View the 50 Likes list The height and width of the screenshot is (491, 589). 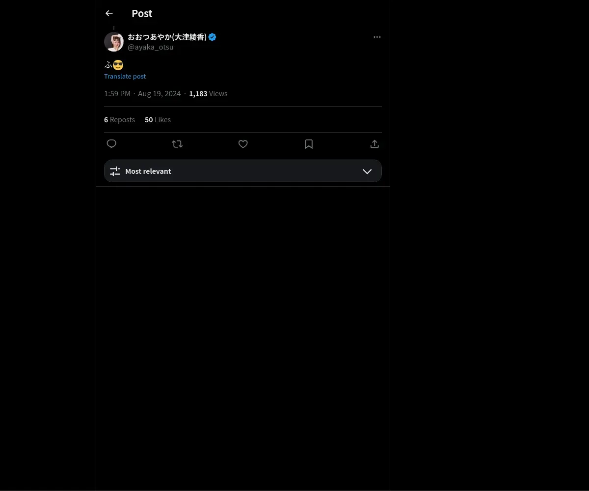(x=158, y=119)
